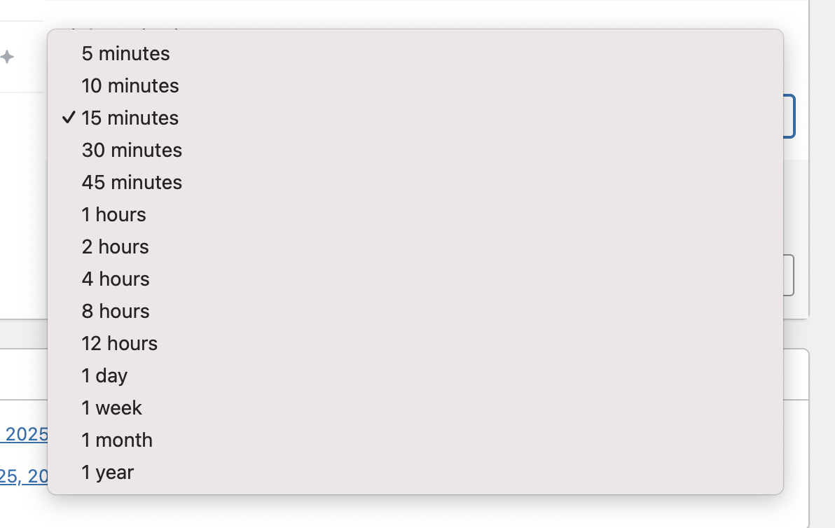Select the 5 minutes interval option

click(x=125, y=53)
